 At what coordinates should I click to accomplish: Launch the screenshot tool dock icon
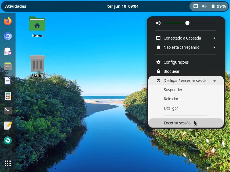point(8,140)
